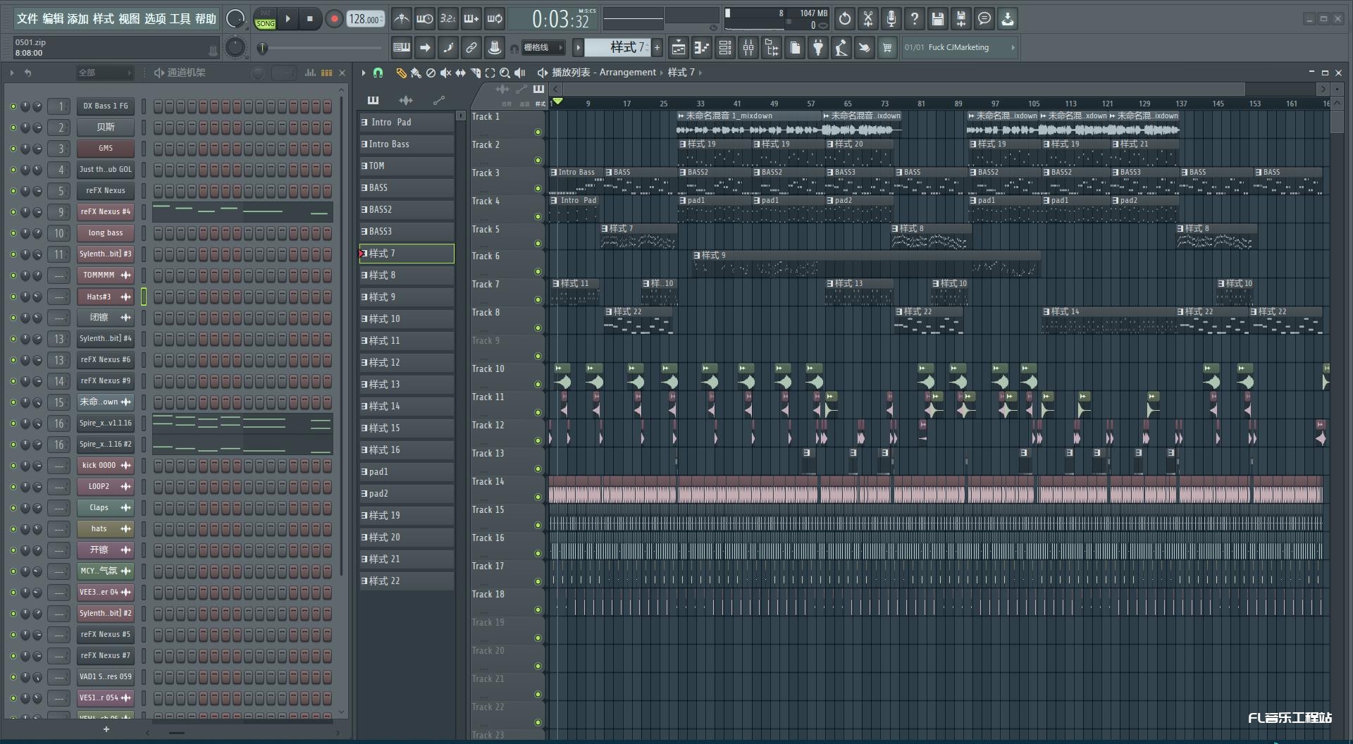Mute the GMS channel LED

tap(13, 149)
